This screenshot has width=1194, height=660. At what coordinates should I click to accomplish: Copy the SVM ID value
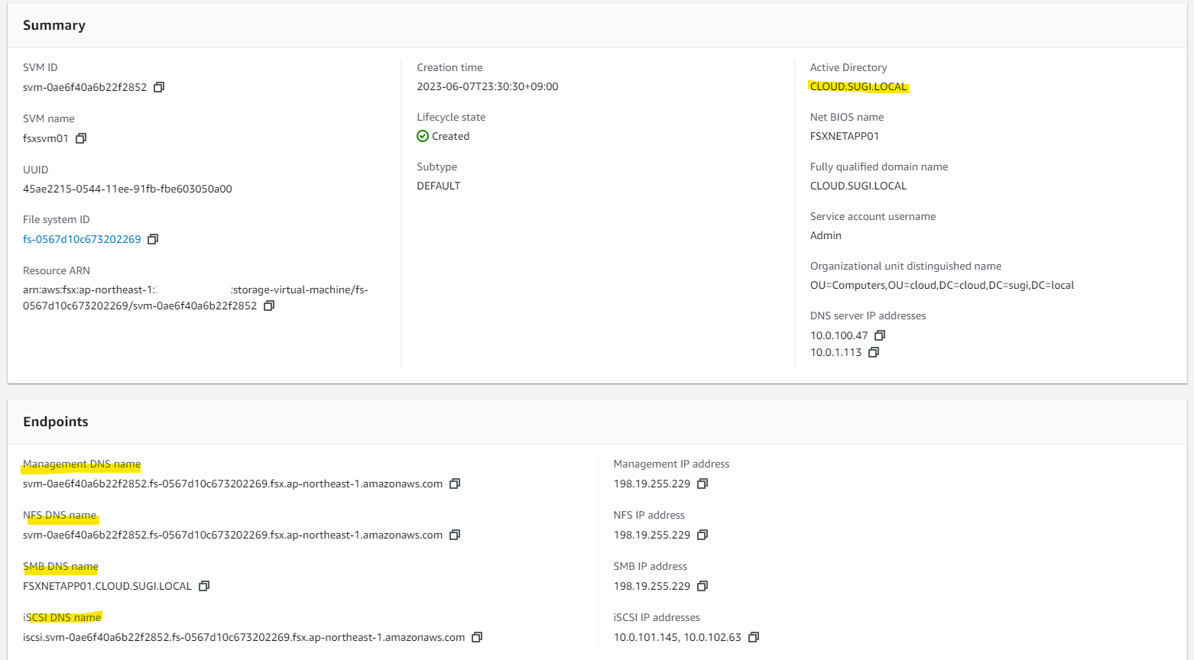159,87
